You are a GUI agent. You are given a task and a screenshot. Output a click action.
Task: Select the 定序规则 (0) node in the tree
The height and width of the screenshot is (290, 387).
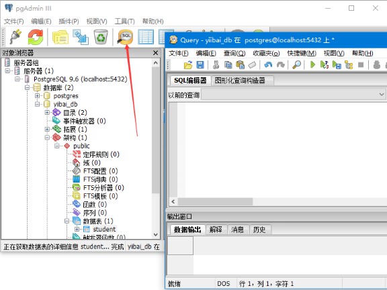pos(101,154)
